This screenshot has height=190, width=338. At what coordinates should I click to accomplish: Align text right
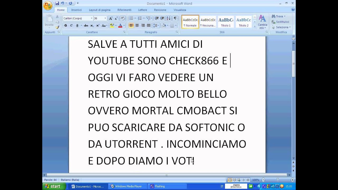coord(143,26)
